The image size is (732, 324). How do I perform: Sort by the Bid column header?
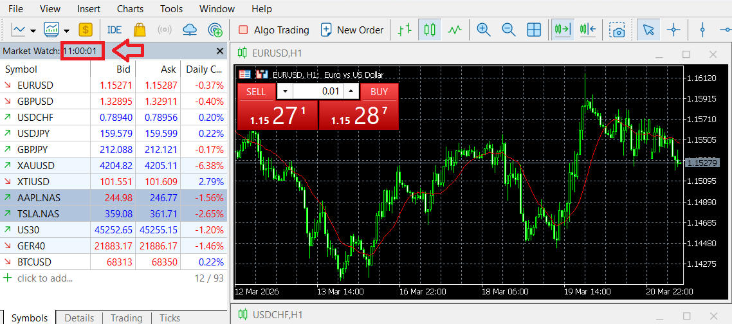113,69
